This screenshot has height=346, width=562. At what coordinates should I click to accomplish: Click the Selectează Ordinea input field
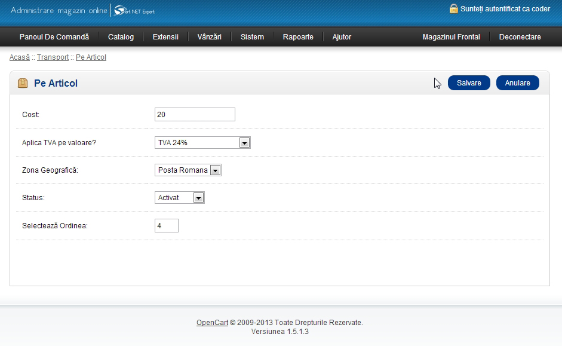coord(167,226)
